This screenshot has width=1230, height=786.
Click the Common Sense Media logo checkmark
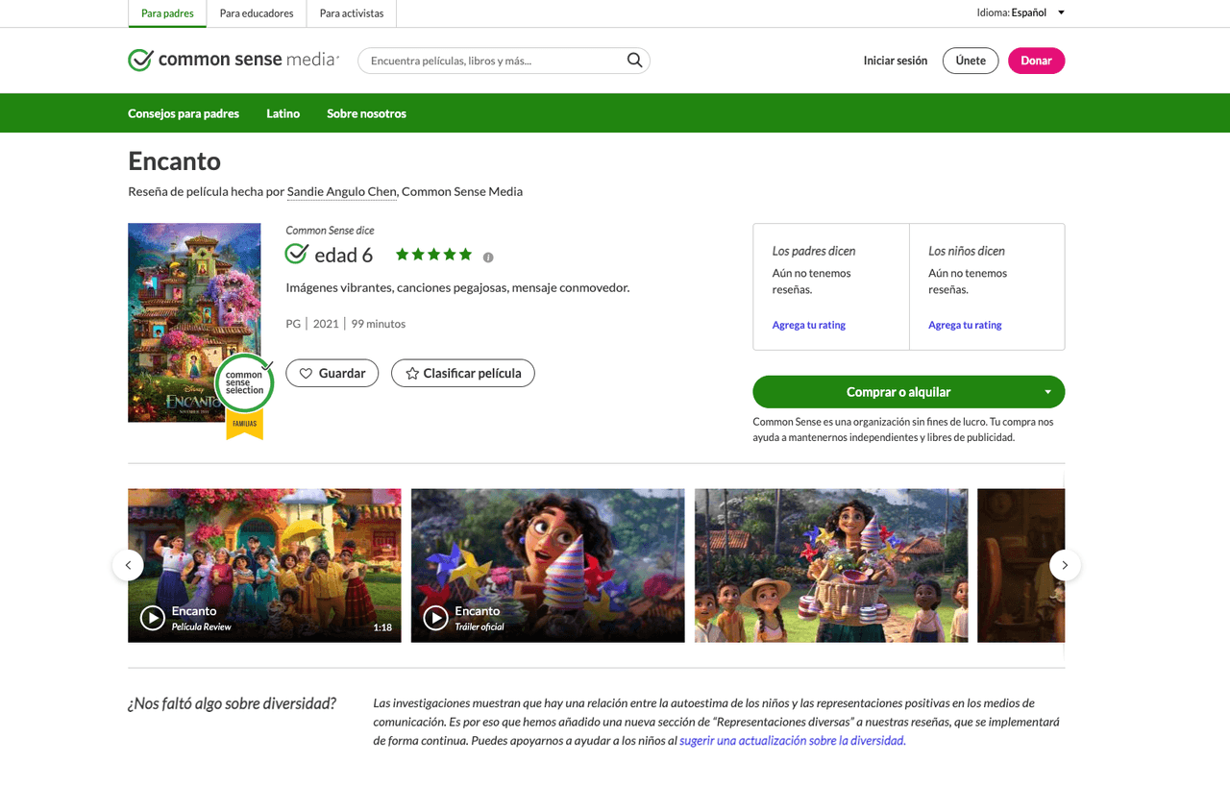point(139,60)
